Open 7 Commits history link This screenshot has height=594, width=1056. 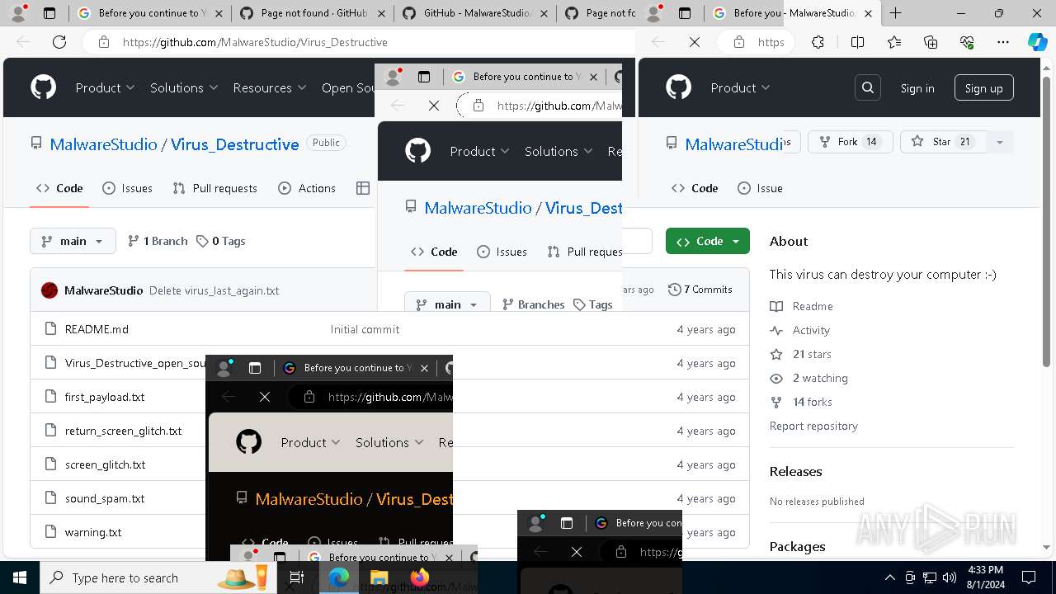[700, 290]
